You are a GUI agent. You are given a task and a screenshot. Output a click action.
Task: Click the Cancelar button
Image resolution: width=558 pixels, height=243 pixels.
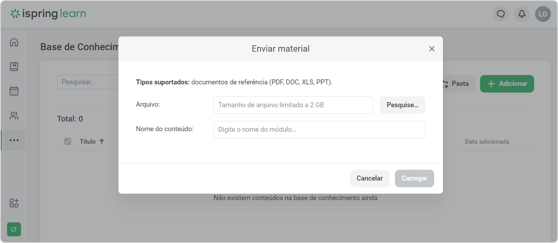370,178
